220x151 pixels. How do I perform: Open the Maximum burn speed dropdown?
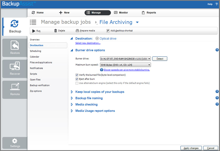point(126,65)
